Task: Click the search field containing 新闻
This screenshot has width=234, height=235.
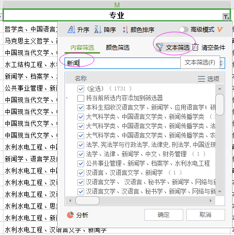Action: [x=123, y=63]
